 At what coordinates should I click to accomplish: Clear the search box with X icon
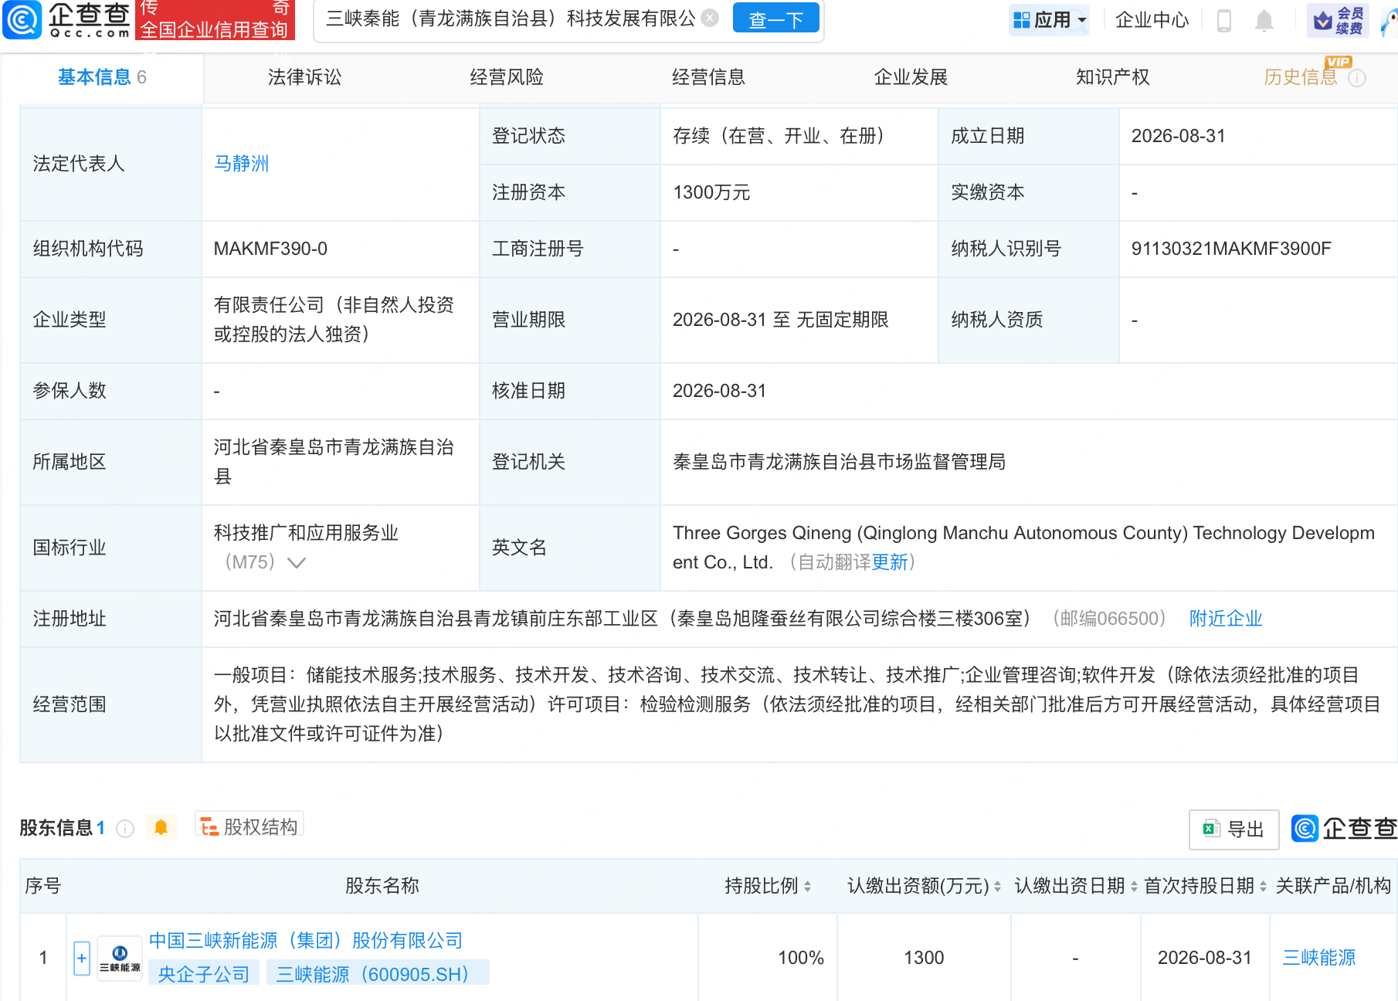pyautogui.click(x=711, y=18)
